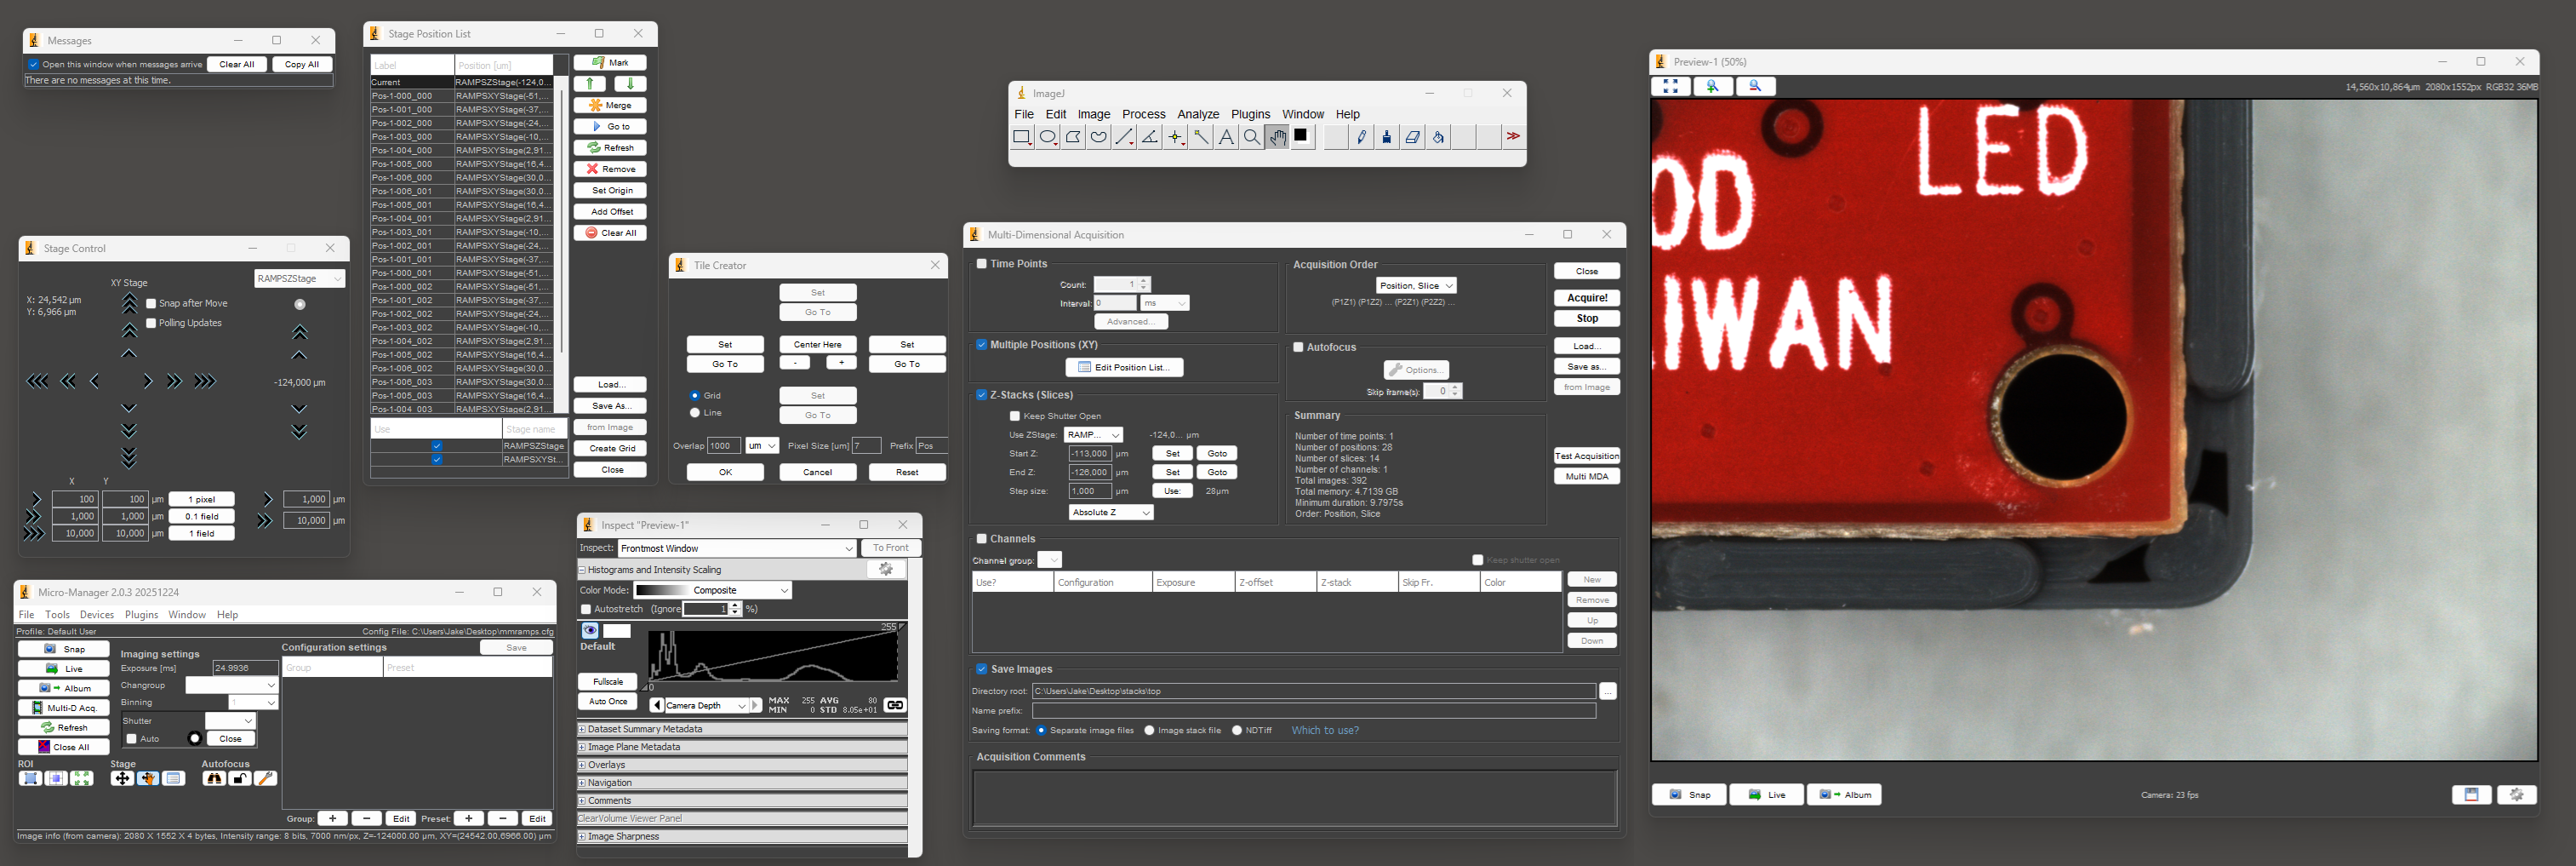Viewport: 2576px width, 866px height.
Task: Click the histogram link/sync icon
Action: (x=894, y=705)
